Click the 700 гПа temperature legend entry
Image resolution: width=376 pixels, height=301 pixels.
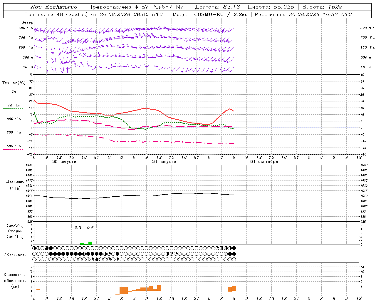tap(14, 134)
